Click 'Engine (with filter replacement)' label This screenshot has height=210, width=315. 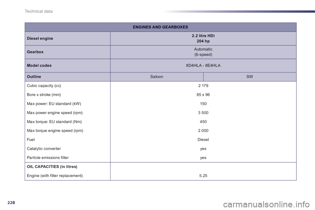point(55,176)
